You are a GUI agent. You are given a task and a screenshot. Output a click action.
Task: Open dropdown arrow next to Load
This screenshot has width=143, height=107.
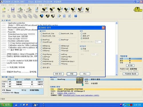8,10
